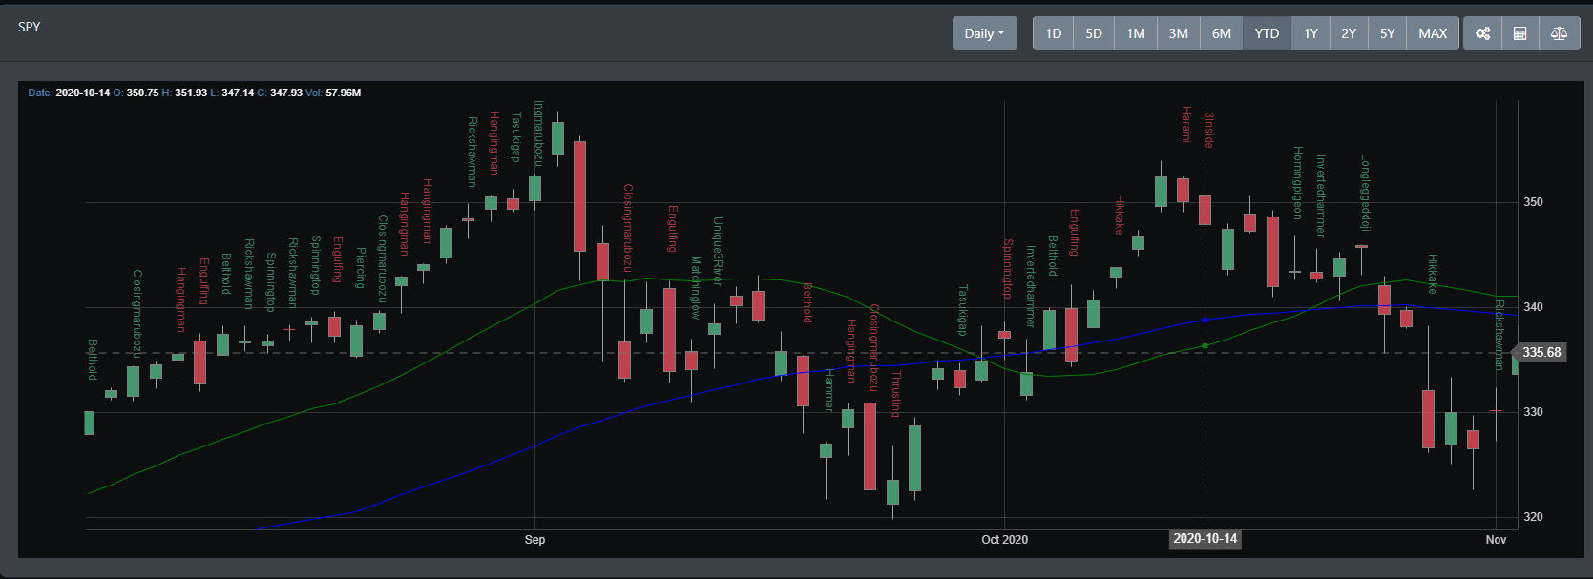Switch to the 1M range
1593x579 pixels.
point(1136,33)
